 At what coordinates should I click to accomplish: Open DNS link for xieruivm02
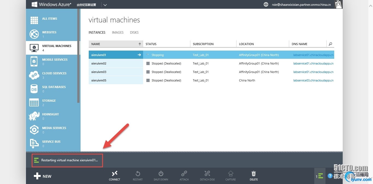pos(313,63)
